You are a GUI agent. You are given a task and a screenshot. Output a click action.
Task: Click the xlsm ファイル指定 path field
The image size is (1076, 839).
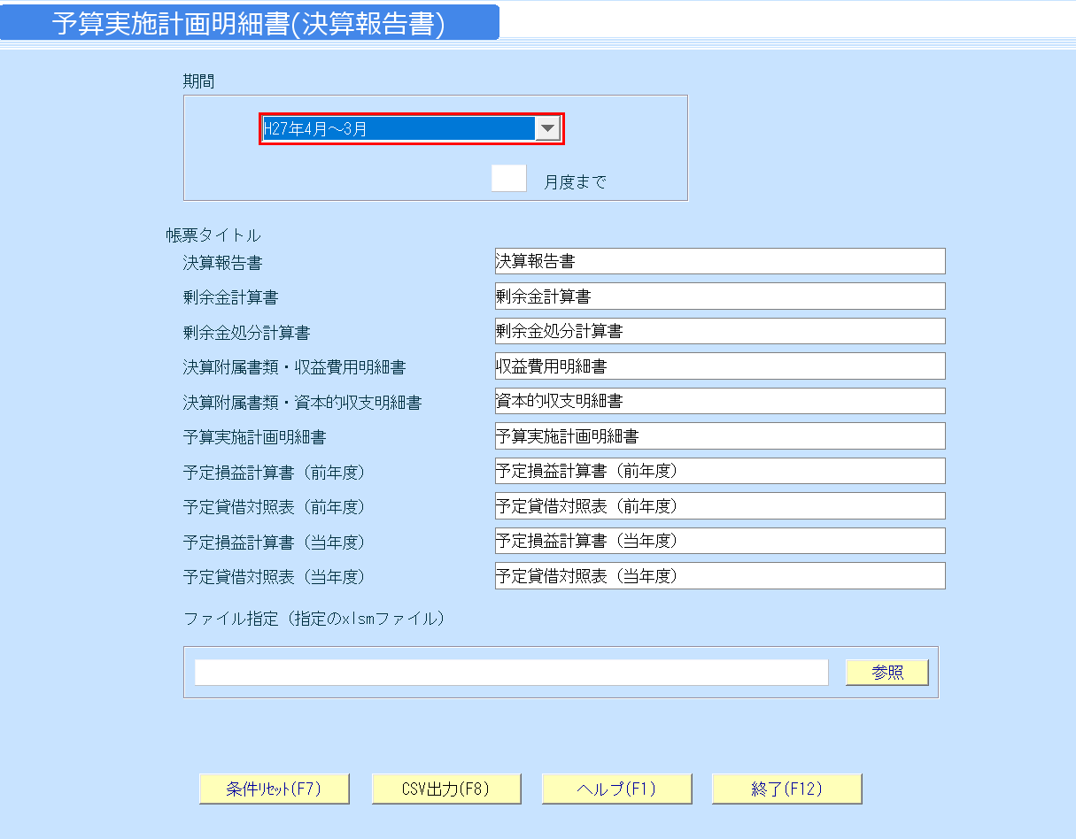click(511, 672)
